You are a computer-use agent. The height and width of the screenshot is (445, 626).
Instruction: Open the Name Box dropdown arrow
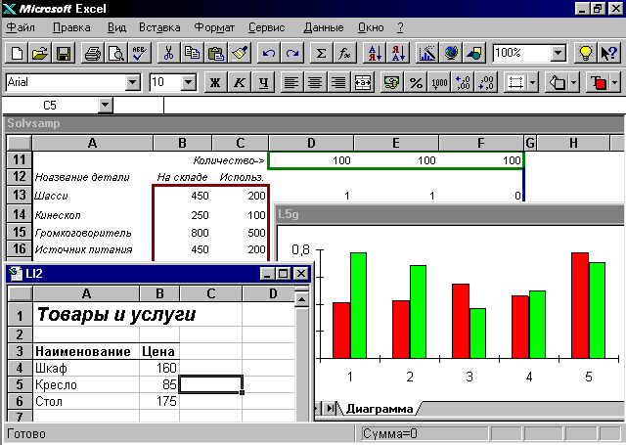105,106
